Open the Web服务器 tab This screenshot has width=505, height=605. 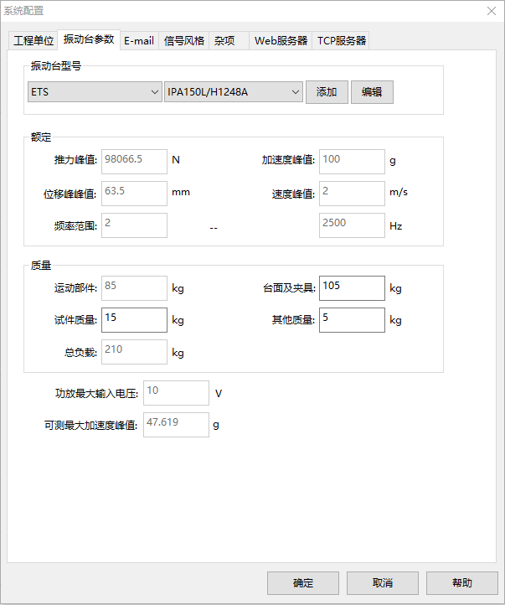(x=281, y=40)
